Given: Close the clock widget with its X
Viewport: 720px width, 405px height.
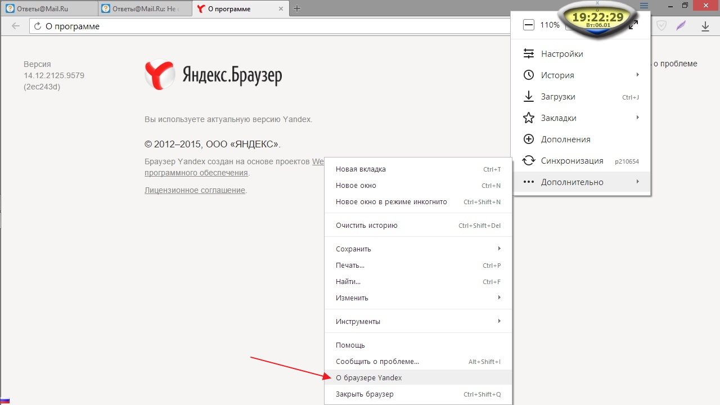Looking at the screenshot, I should pos(597,3).
